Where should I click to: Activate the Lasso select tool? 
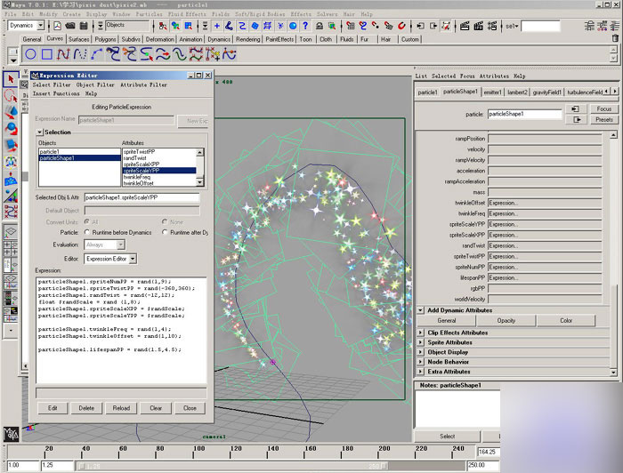[11, 94]
